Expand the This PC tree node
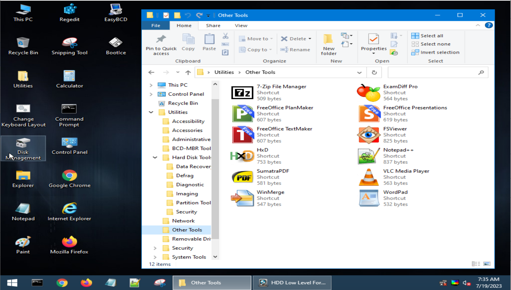Image resolution: width=511 pixels, height=290 pixels. (151, 85)
